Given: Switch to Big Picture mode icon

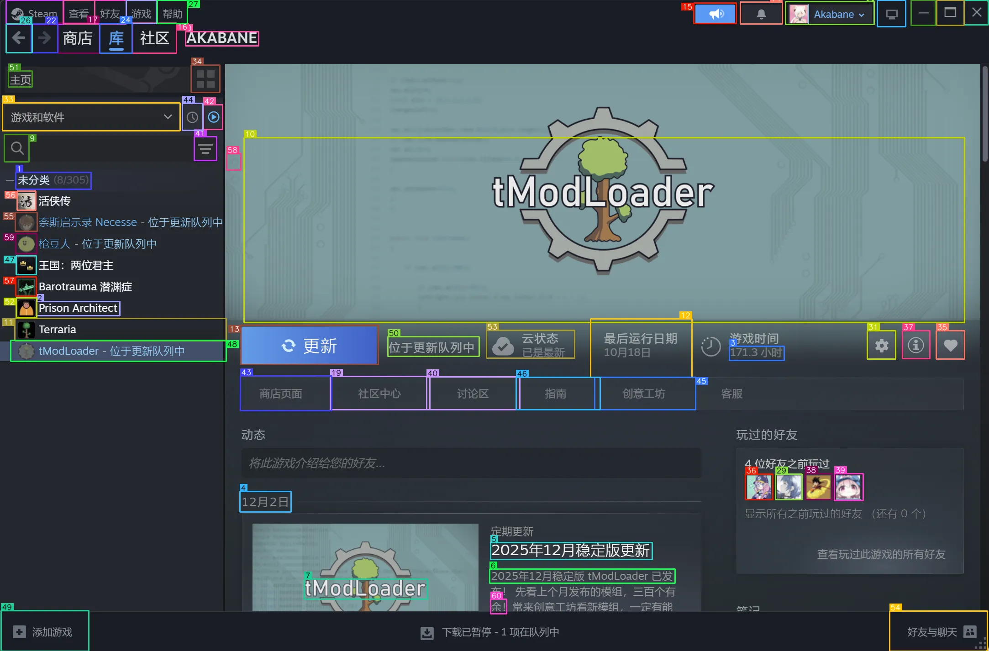Looking at the screenshot, I should pyautogui.click(x=891, y=14).
